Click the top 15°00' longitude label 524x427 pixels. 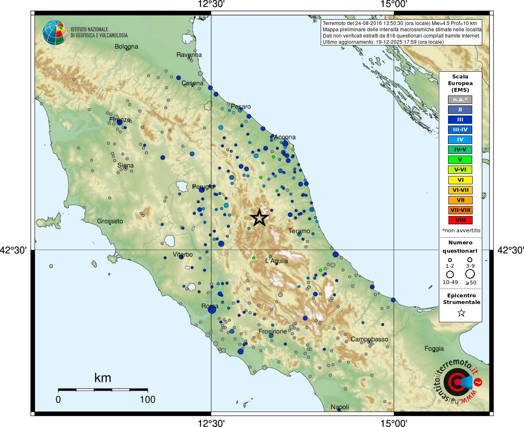[x=394, y=5]
